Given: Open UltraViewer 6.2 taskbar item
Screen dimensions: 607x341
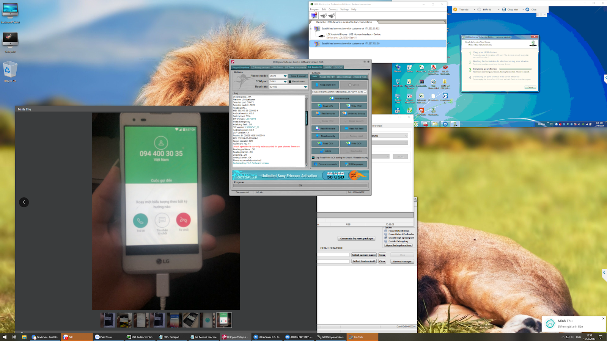Looking at the screenshot, I should [x=267, y=337].
